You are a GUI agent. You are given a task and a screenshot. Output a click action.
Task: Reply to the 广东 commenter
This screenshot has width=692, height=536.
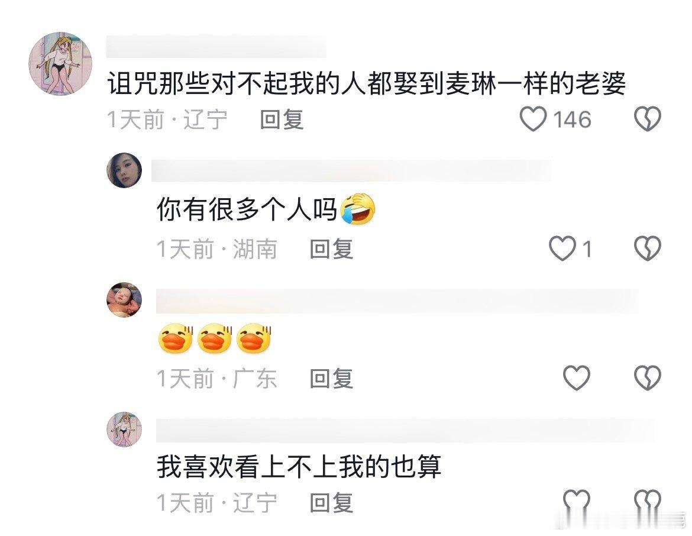click(x=331, y=379)
